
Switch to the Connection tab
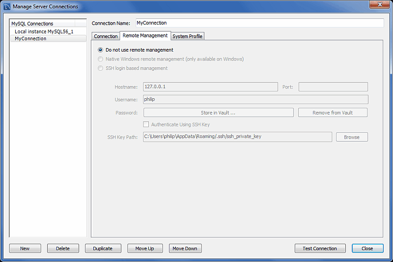point(106,36)
